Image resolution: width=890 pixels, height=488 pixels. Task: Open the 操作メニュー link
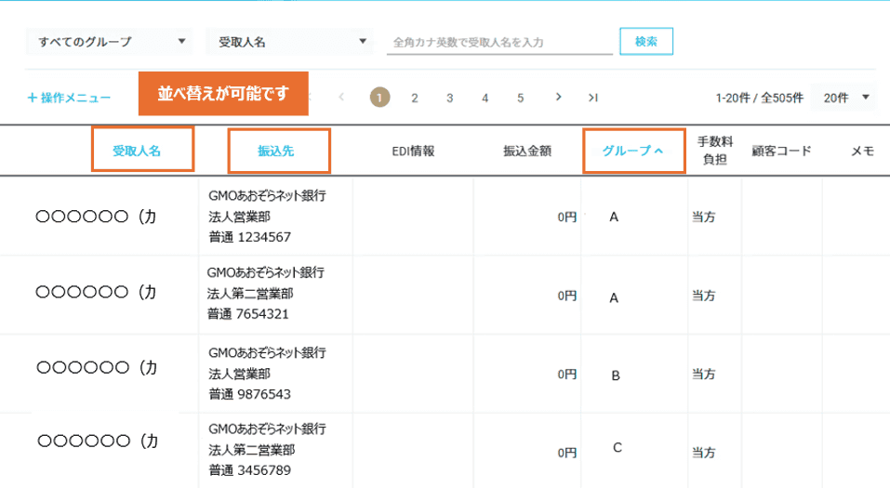click(75, 98)
